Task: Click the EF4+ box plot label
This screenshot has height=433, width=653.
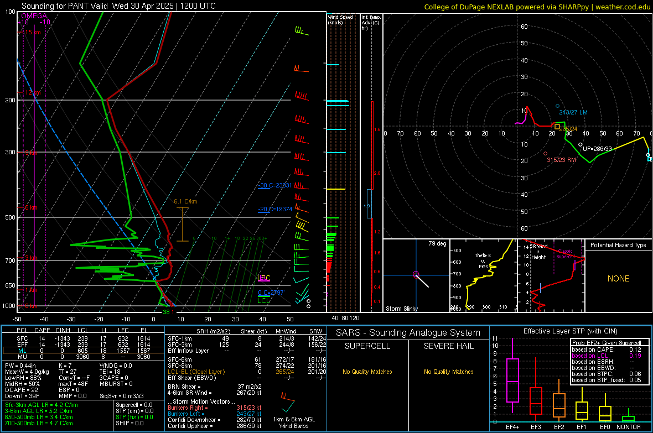Action: (512, 427)
